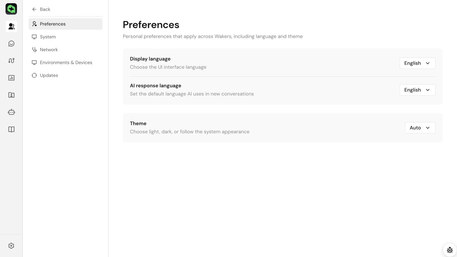
Task: Select the Preferences menu item
Action: tap(65, 24)
